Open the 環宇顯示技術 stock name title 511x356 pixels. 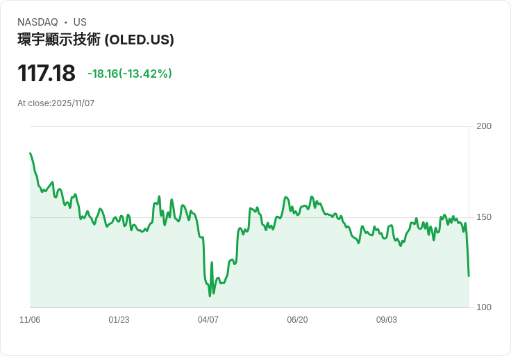59,40
